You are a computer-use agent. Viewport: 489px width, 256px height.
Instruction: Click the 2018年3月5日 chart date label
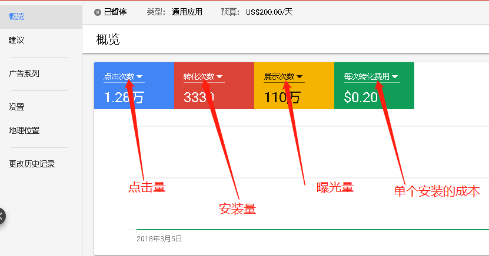pyautogui.click(x=159, y=239)
